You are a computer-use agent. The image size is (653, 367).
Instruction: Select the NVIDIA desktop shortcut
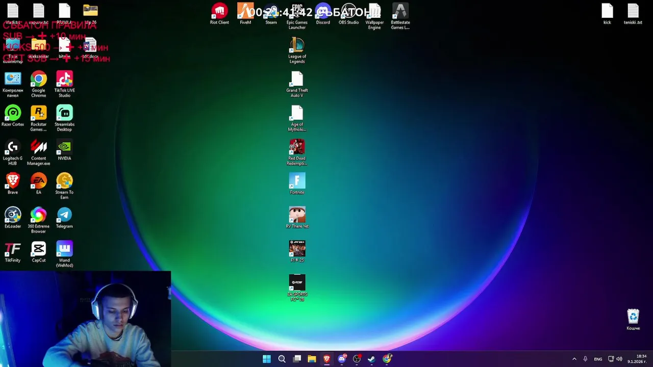[64, 150]
